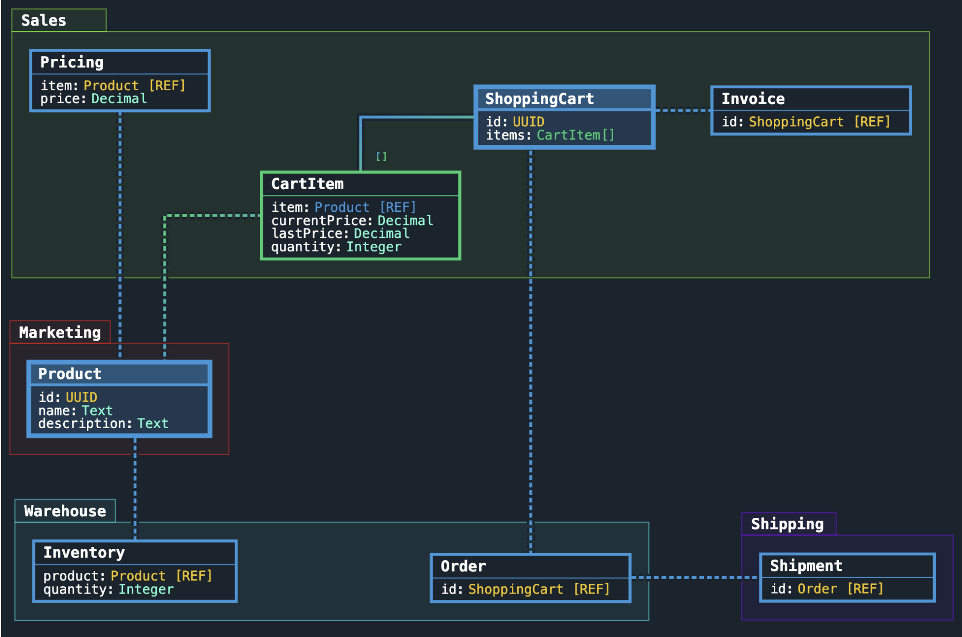
Task: Click the currentPrice field in CartItem
Action: (351, 220)
